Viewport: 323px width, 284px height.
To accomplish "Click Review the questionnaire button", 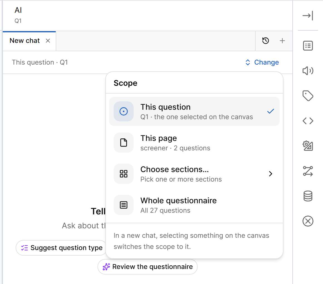I will coord(148,267).
